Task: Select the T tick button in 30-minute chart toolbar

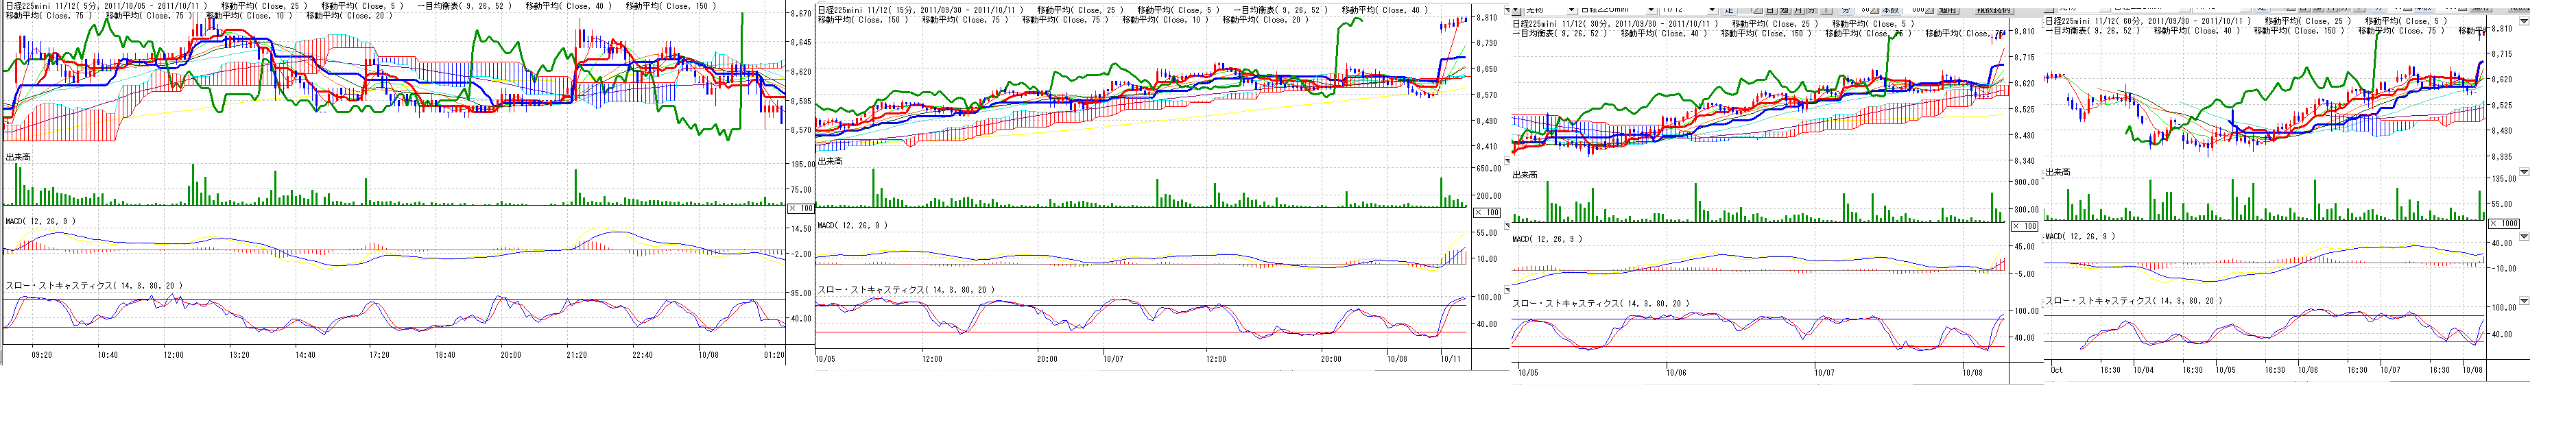Action: pyautogui.click(x=1826, y=9)
